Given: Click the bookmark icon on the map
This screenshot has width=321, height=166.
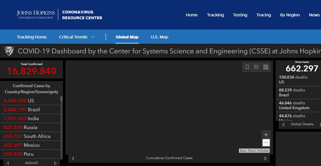Looking at the screenshot, I should 247,67.
